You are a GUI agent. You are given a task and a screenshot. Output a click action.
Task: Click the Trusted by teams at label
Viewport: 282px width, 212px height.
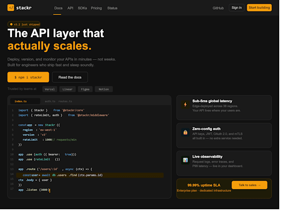click(x=22, y=89)
